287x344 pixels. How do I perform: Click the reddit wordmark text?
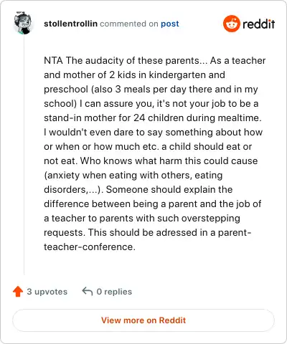pyautogui.click(x=259, y=24)
